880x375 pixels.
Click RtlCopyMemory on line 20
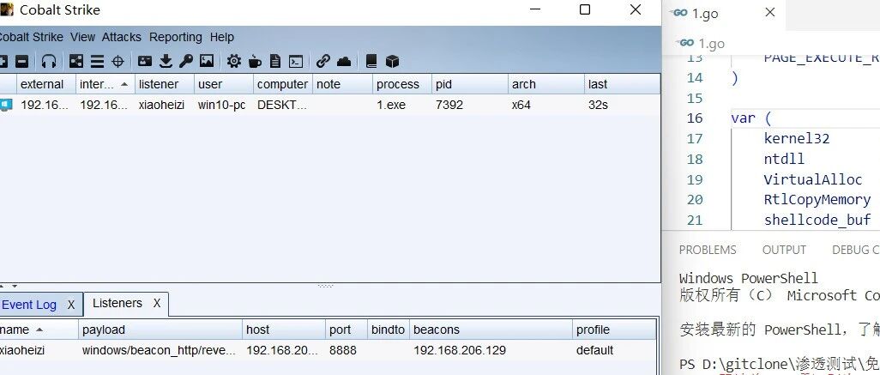click(x=817, y=200)
